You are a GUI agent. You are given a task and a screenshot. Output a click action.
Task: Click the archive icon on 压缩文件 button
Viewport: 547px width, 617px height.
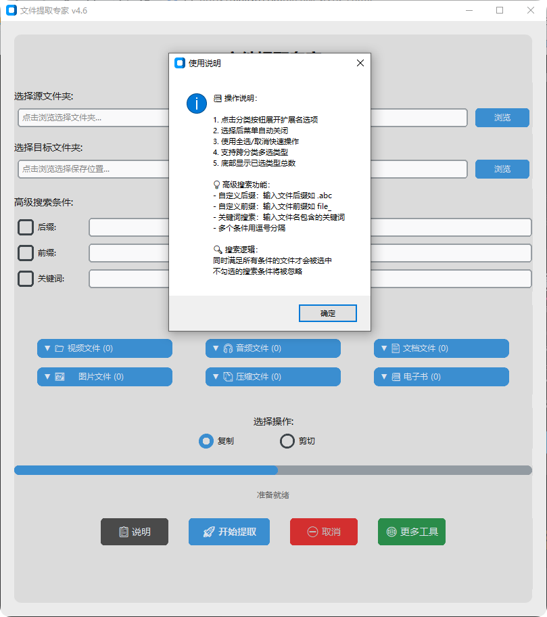228,377
